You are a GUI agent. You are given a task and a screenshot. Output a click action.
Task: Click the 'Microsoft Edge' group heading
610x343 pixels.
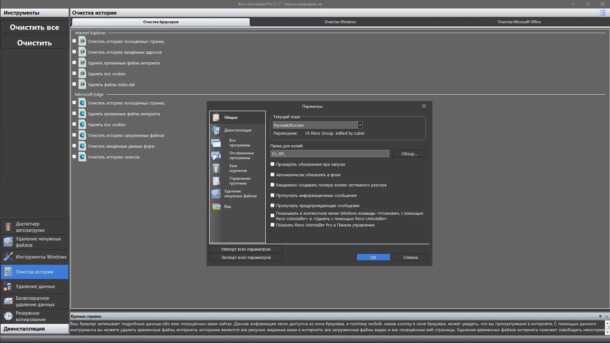pyautogui.click(x=89, y=94)
